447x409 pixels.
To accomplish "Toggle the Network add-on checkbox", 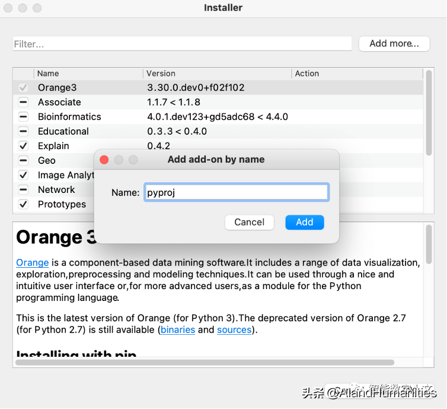I will click(23, 189).
